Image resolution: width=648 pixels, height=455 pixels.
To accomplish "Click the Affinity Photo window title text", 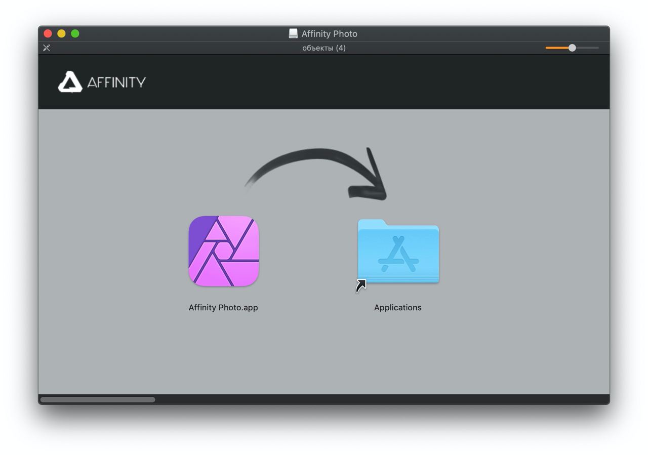I will pos(330,33).
